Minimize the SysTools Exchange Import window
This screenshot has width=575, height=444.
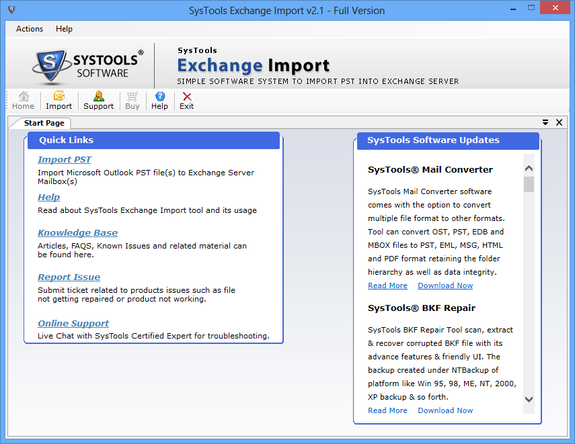[513, 9]
